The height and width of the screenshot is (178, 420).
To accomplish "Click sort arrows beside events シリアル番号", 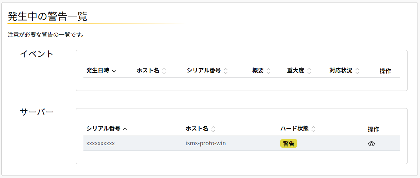I will tap(226, 71).
